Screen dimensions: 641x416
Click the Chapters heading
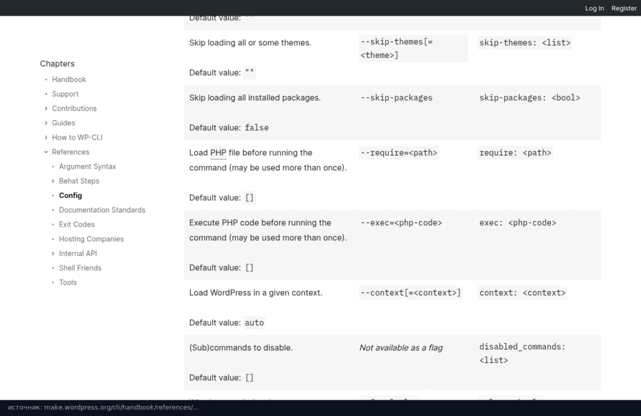click(x=57, y=64)
